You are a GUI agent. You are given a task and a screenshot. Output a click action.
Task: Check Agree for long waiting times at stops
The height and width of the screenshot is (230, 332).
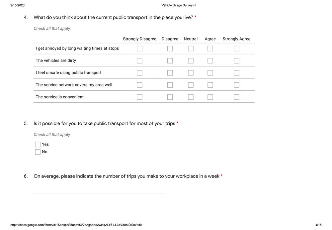[210, 49]
